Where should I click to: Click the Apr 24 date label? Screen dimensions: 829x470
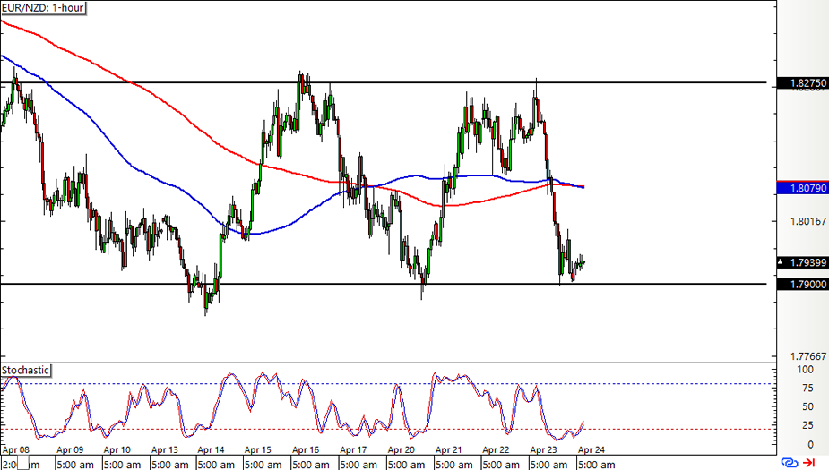click(592, 450)
